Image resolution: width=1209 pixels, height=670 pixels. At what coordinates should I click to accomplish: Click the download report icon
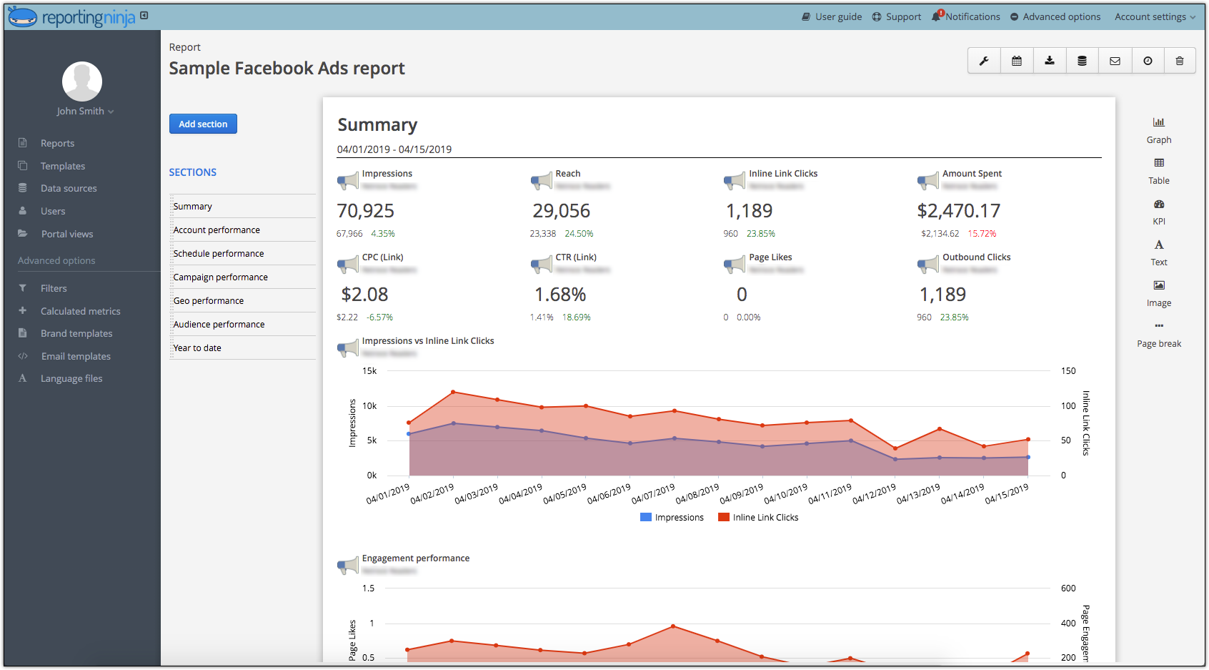point(1050,61)
